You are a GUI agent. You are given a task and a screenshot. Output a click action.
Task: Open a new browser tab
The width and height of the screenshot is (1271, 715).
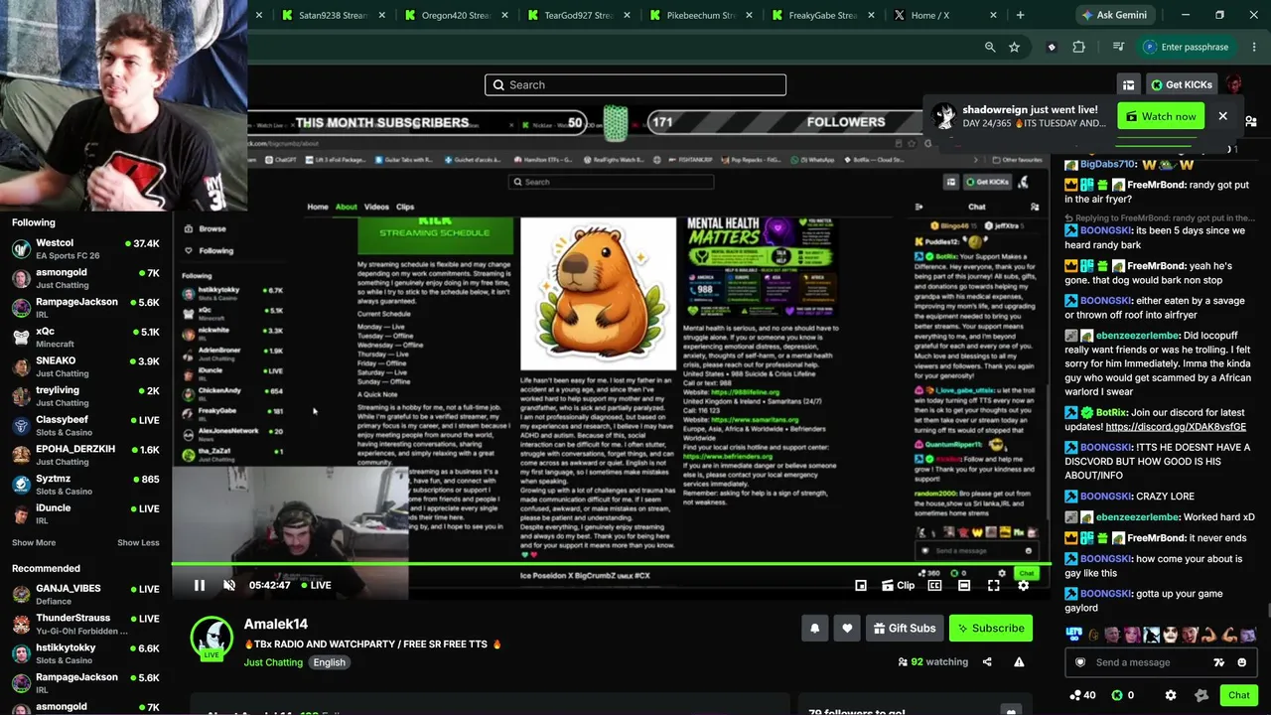[x=1020, y=15]
